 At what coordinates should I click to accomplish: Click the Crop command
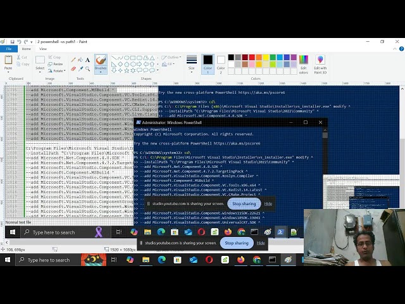coord(54,57)
